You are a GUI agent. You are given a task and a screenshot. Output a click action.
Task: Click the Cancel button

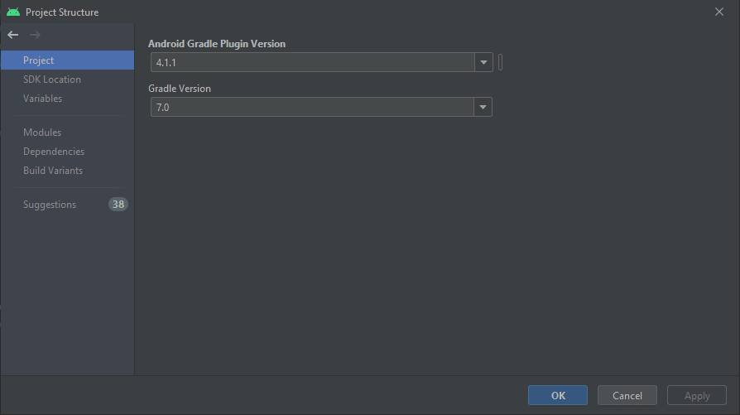click(x=627, y=396)
